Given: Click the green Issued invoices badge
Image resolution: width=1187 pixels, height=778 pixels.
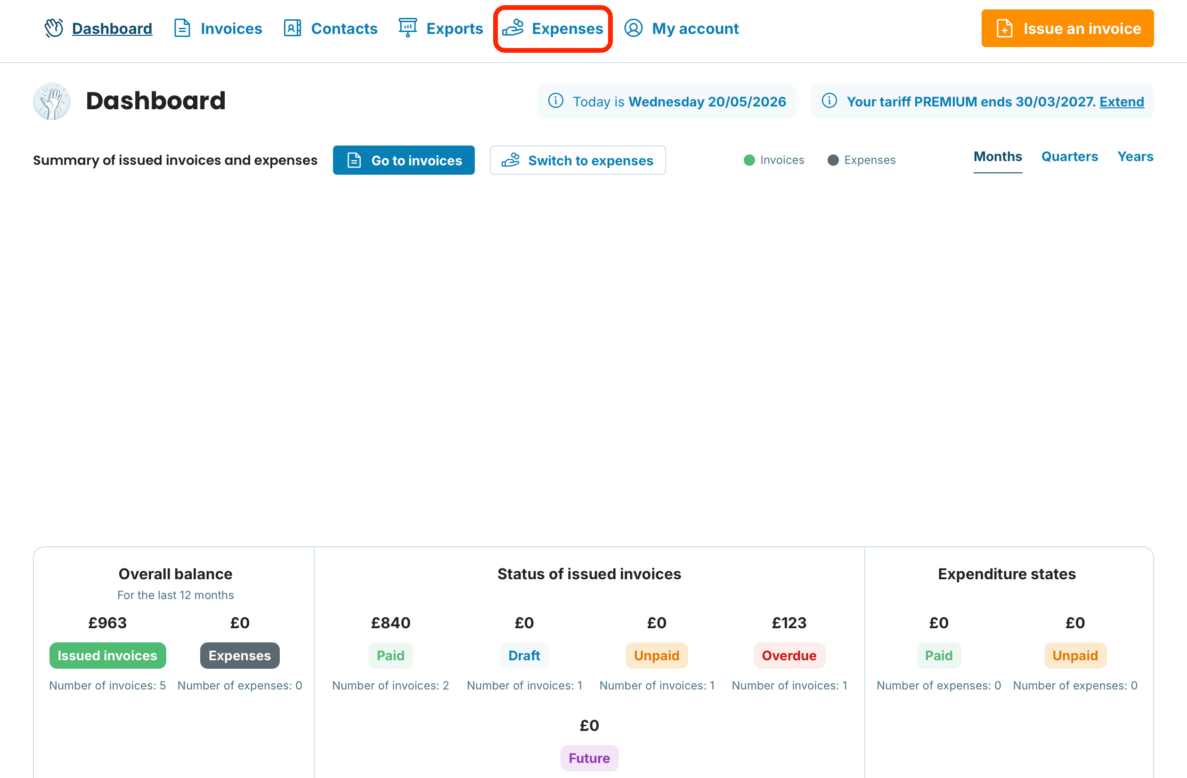Looking at the screenshot, I should coord(107,655).
